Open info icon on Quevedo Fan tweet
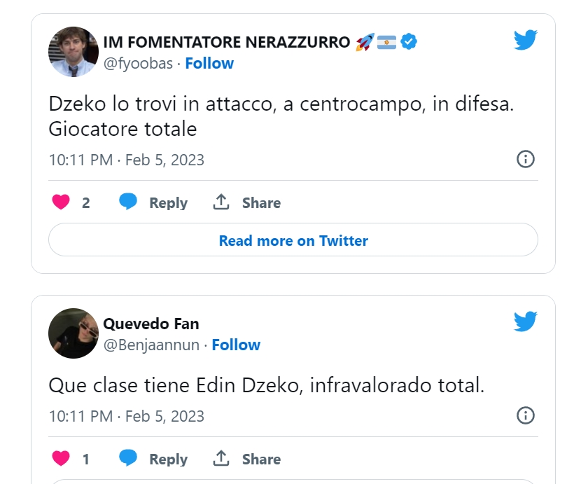588x484 pixels. (x=525, y=415)
